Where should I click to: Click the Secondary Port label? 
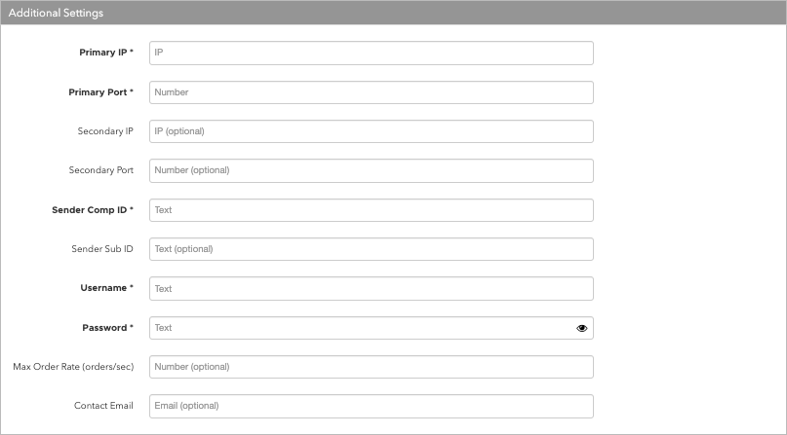[100, 170]
